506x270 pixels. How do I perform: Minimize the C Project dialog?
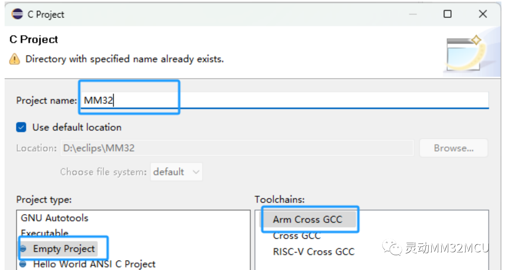click(x=413, y=14)
